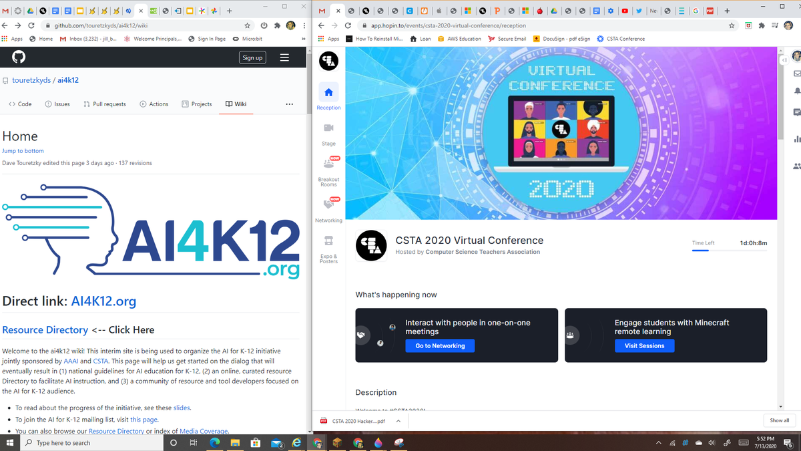801x451 pixels.
Task: Open the ai4k12 repository link
Action: pyautogui.click(x=68, y=80)
